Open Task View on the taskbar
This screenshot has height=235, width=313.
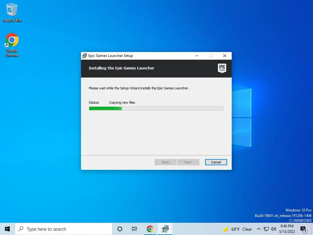point(134,229)
